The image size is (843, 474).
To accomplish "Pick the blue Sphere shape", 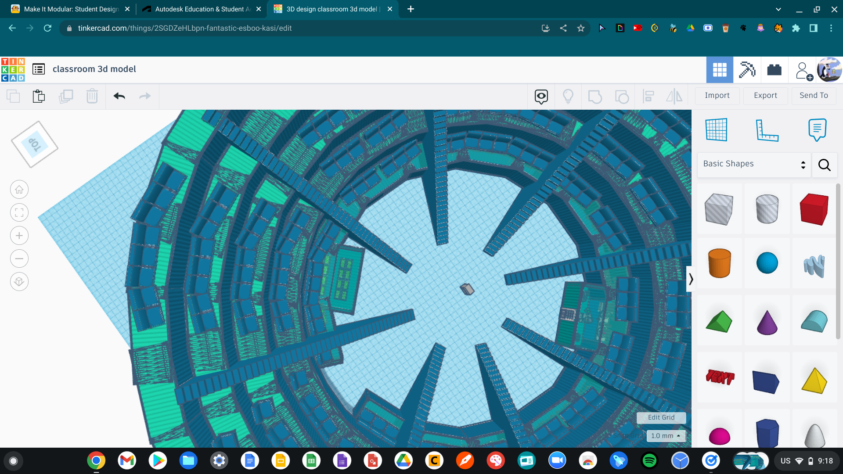I will coord(767,263).
